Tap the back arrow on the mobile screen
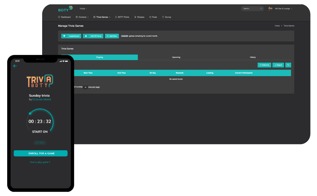This screenshot has height=196, width=317. tap(15, 66)
